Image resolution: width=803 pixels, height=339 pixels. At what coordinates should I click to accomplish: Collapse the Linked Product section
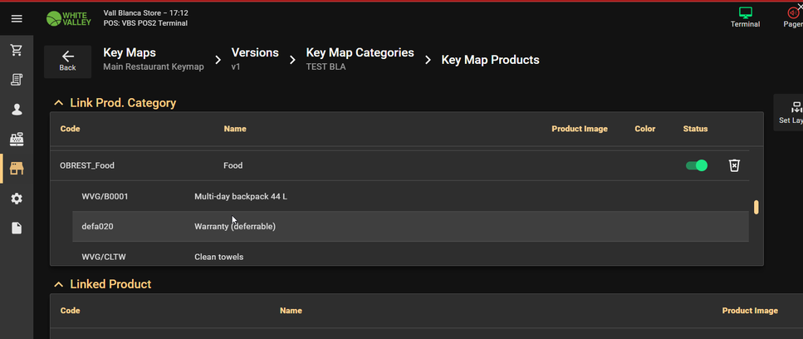(x=58, y=284)
